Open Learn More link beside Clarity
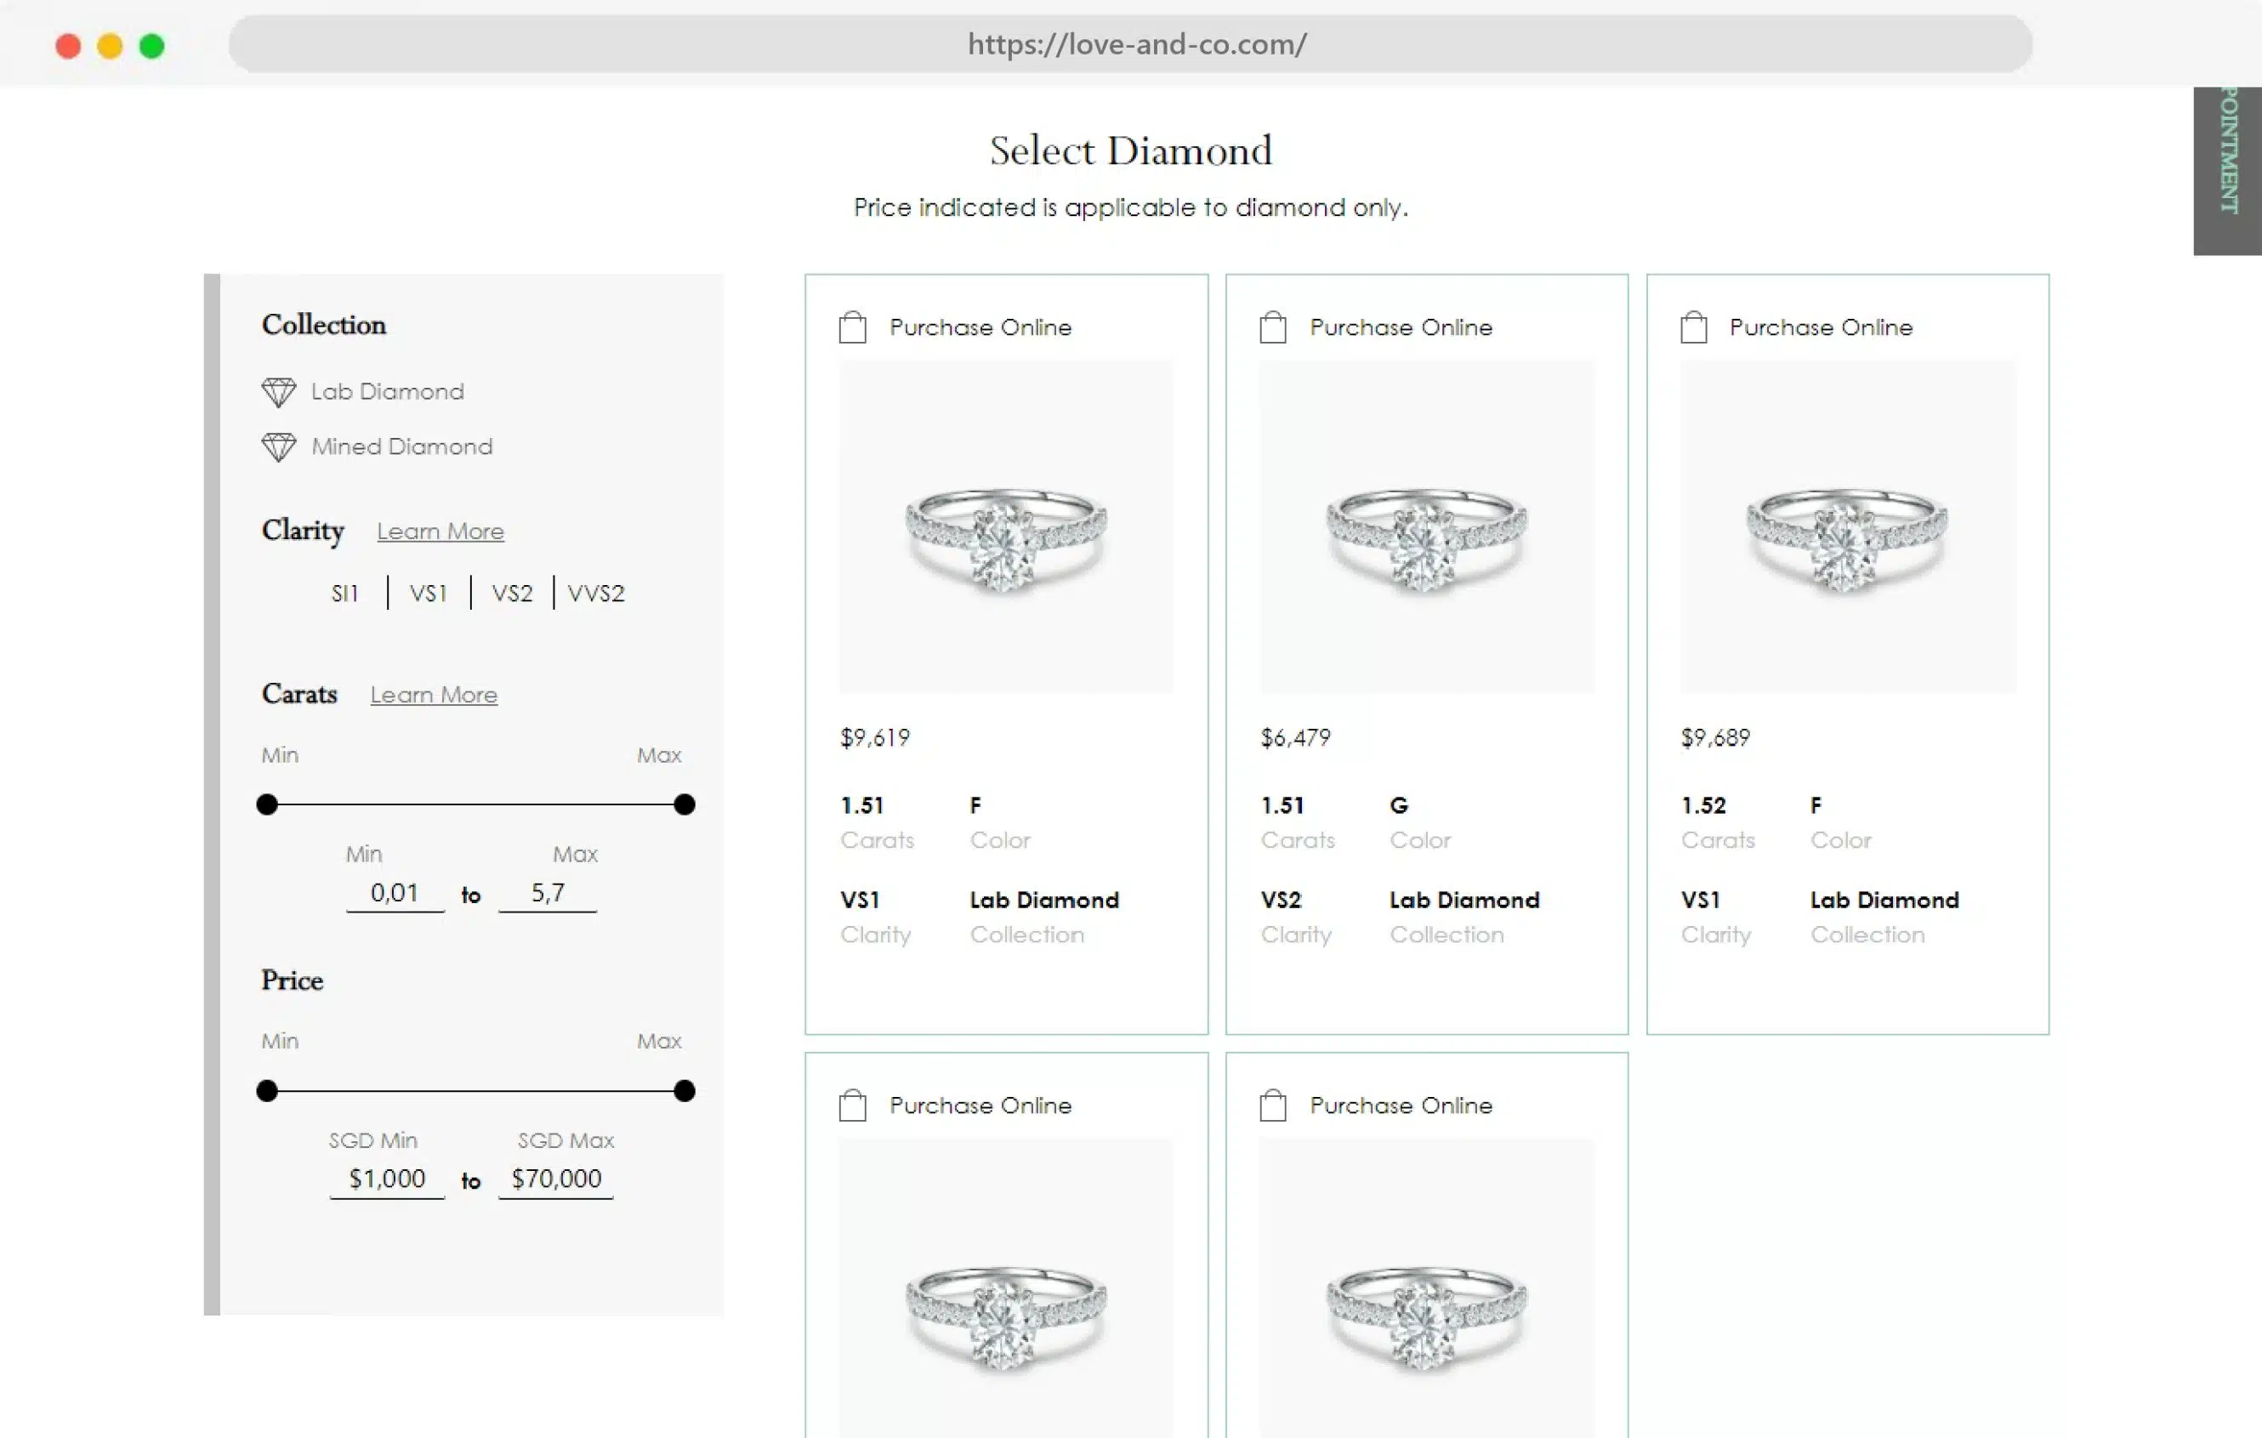Screen dimensions: 2262x1438 coord(440,531)
